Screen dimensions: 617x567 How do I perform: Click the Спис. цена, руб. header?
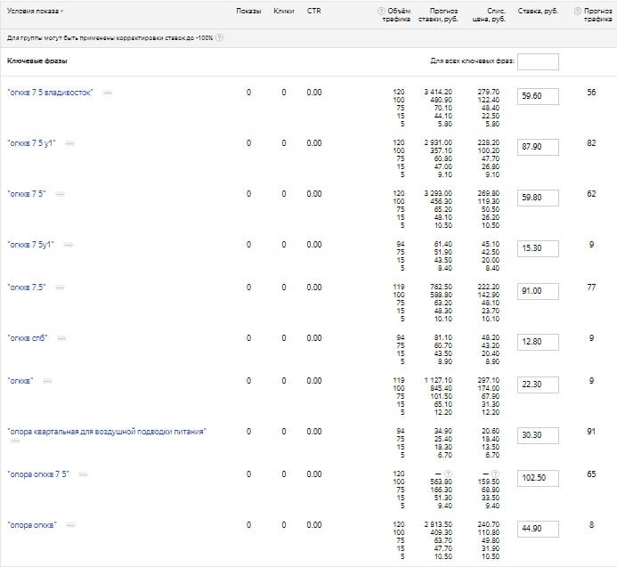(489, 15)
